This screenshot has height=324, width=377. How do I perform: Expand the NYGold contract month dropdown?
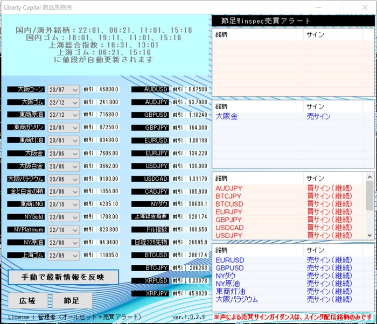pos(64,217)
